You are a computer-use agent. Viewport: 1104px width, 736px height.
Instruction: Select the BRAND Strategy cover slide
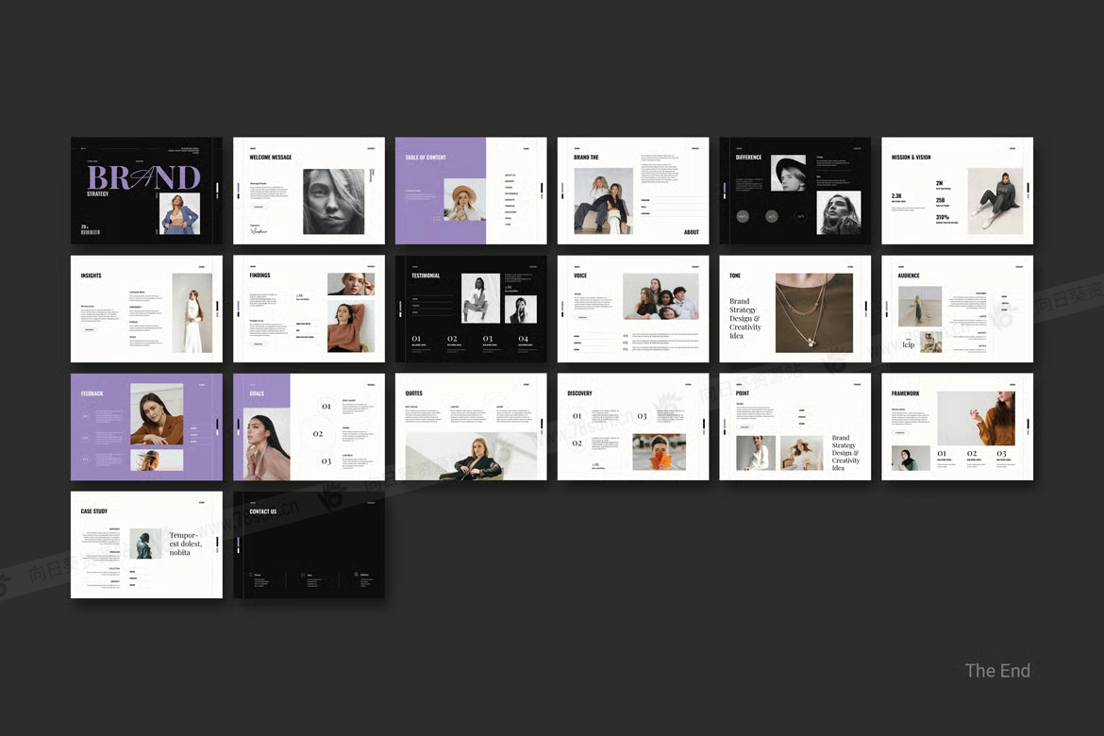tap(146, 191)
